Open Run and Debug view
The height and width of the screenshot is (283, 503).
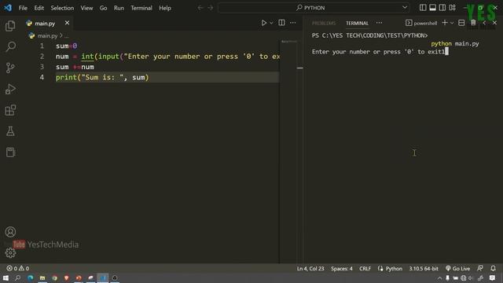click(x=10, y=89)
